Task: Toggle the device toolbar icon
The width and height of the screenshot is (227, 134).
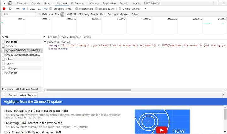Action: pos(10,3)
